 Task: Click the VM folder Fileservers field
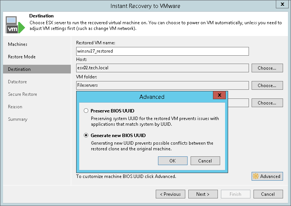162,86
